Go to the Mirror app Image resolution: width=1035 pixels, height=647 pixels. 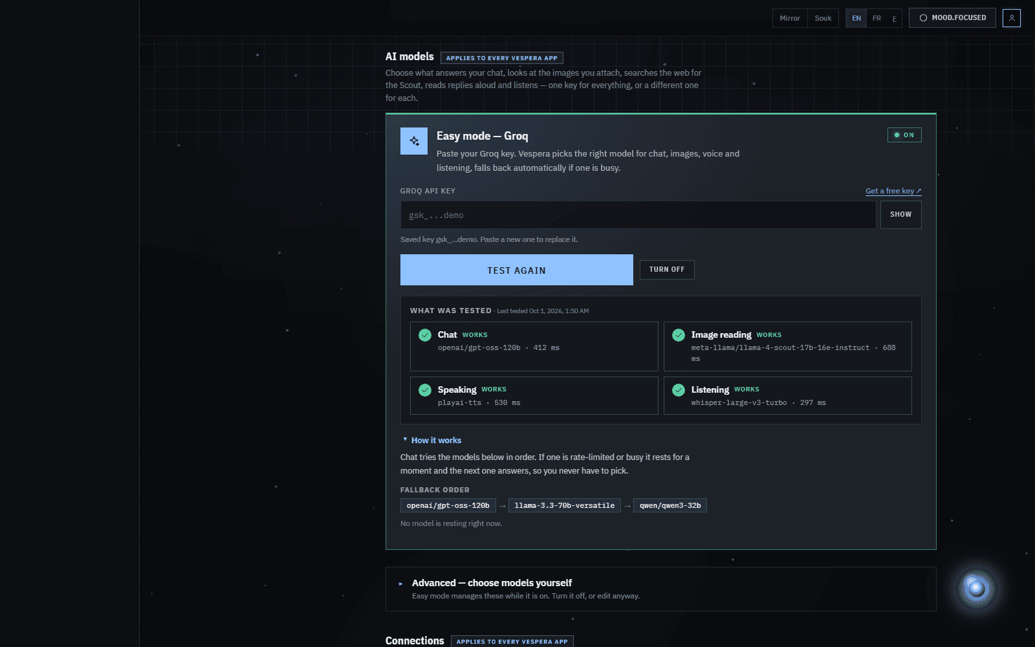790,18
